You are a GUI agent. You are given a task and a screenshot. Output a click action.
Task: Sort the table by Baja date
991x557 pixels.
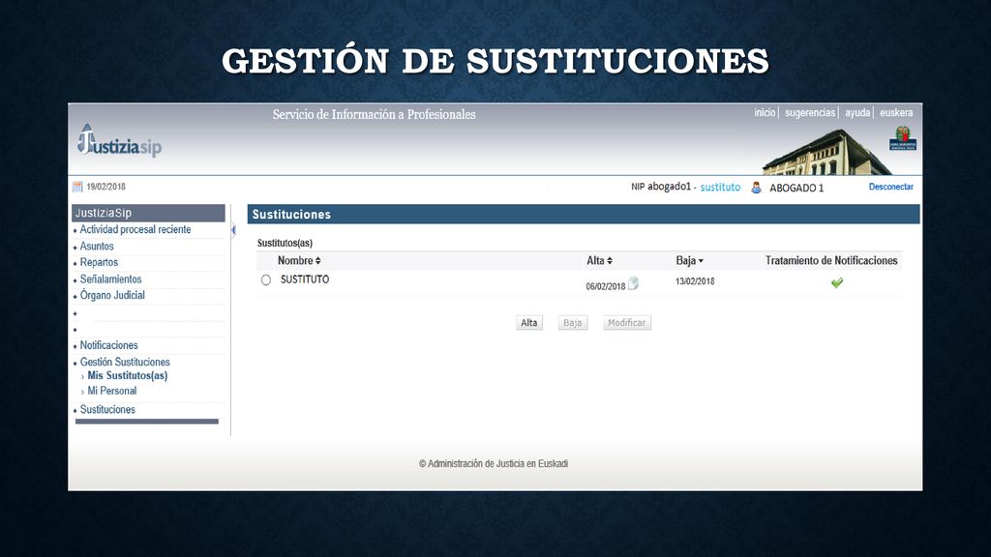pyautogui.click(x=689, y=260)
